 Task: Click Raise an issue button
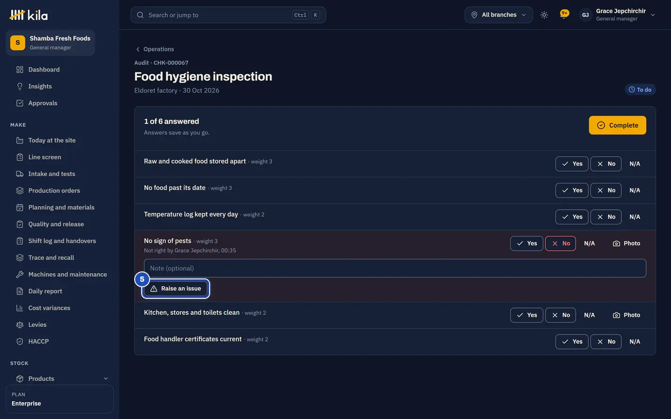tap(176, 289)
